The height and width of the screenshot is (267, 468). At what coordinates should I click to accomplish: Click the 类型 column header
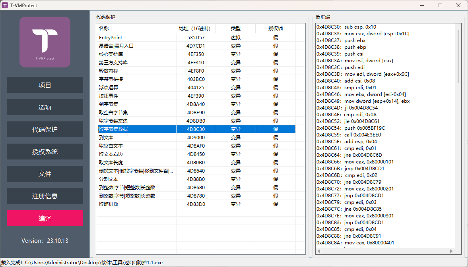click(236, 29)
